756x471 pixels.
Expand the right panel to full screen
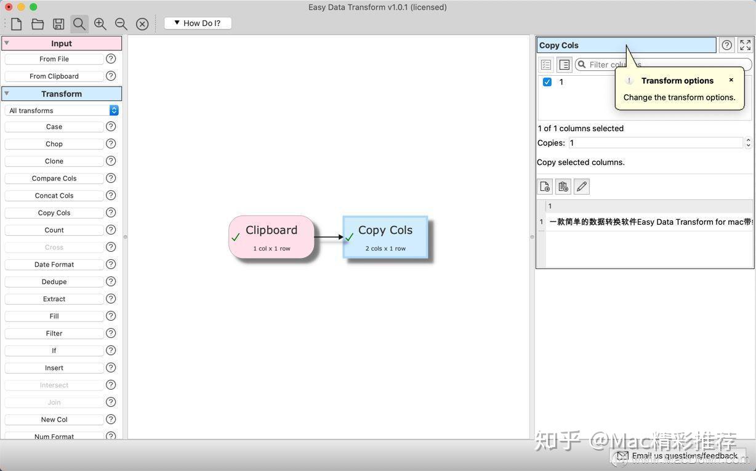(745, 45)
